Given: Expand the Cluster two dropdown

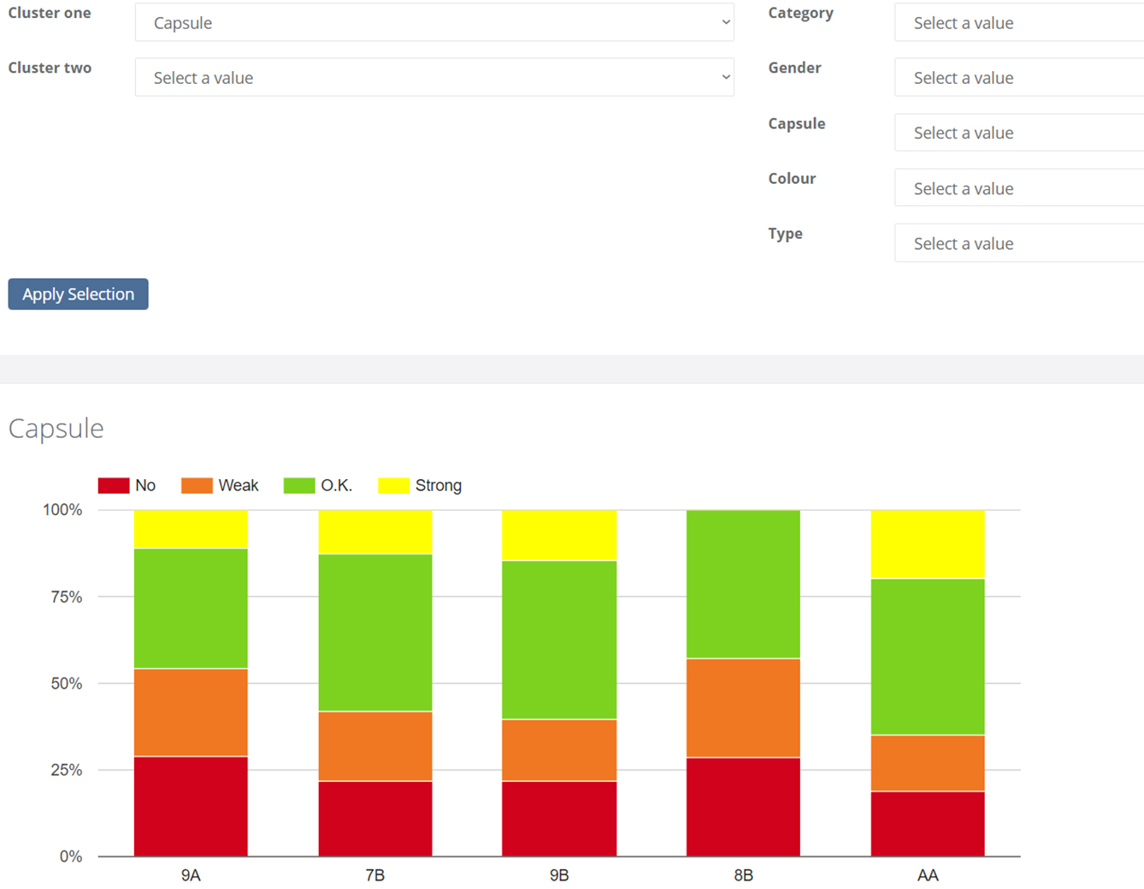Looking at the screenshot, I should (x=434, y=78).
